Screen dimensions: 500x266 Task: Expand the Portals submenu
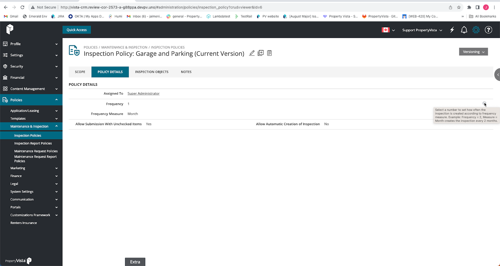point(31,207)
